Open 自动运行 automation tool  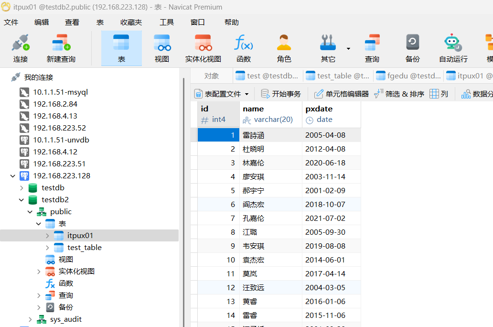click(x=453, y=48)
